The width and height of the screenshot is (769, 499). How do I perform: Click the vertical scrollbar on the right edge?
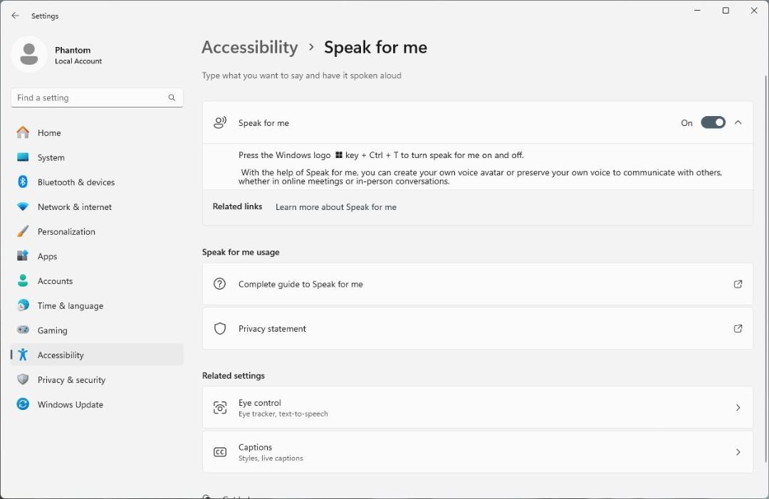(765, 268)
